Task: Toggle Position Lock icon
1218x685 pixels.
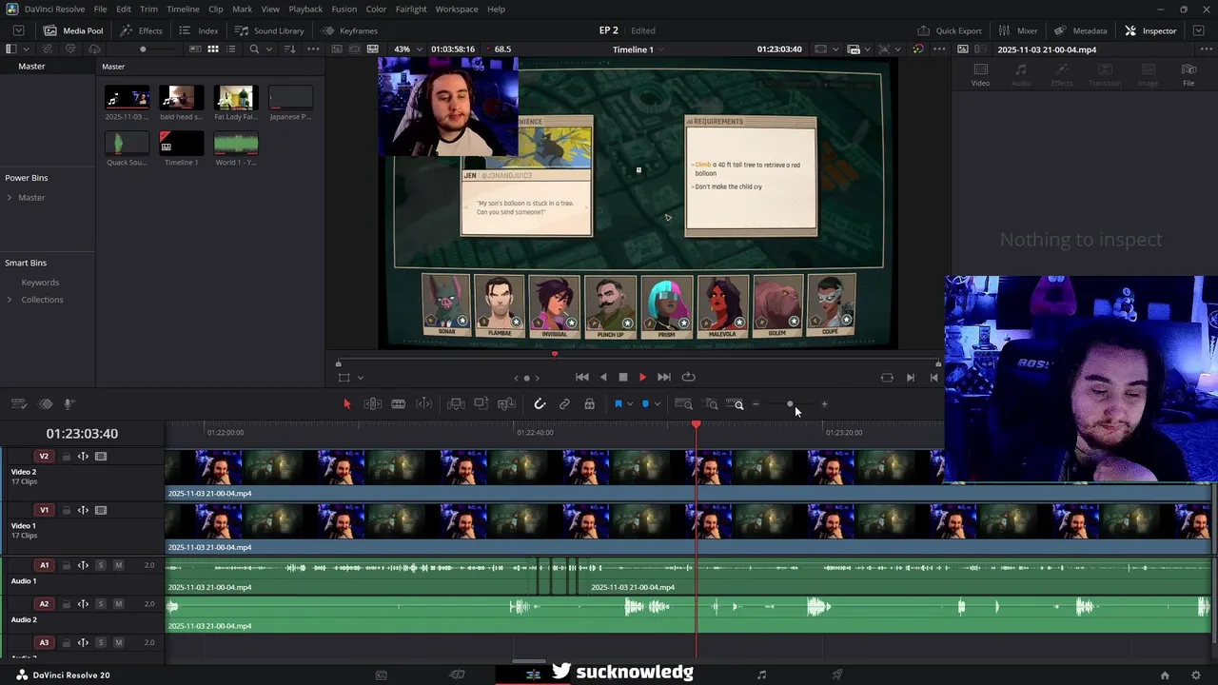Action: [590, 404]
